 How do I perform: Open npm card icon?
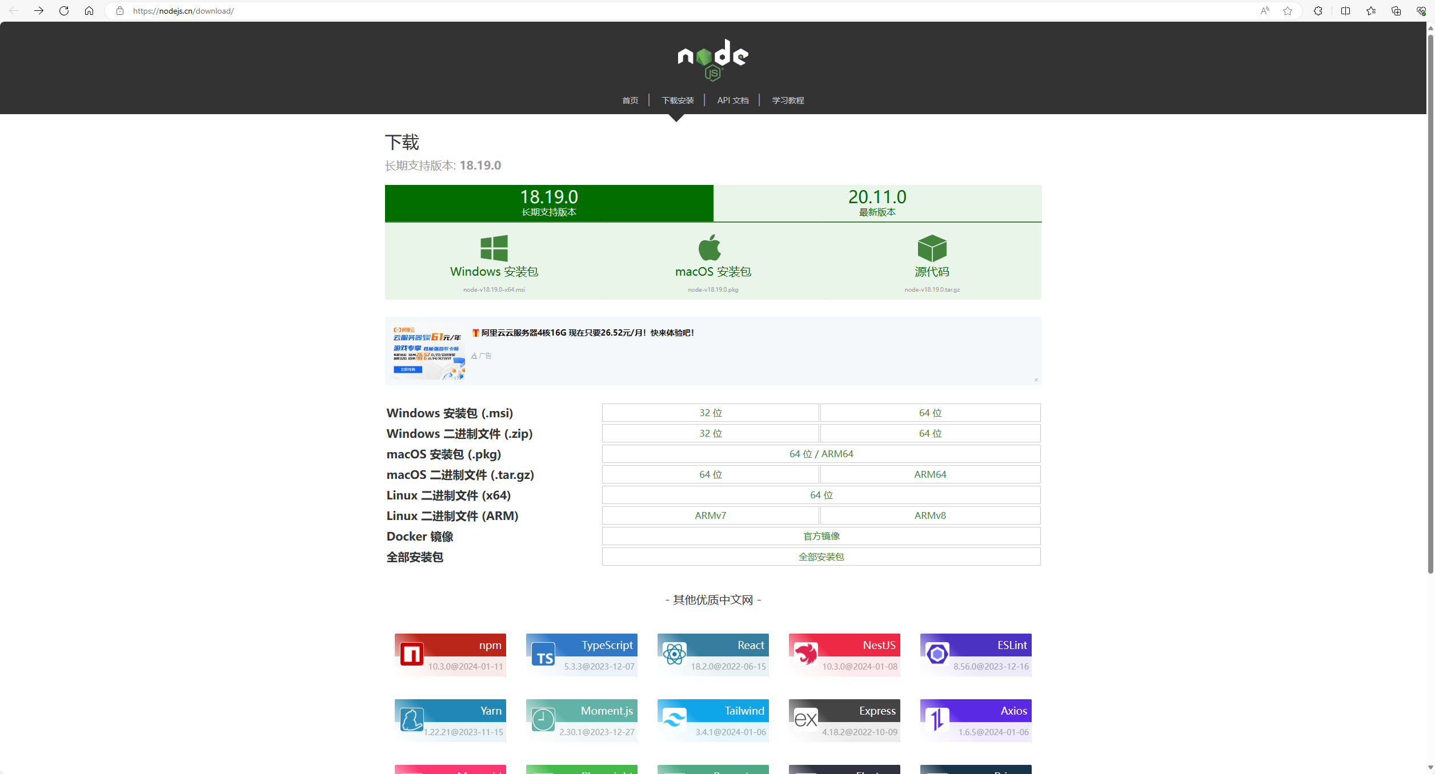412,654
